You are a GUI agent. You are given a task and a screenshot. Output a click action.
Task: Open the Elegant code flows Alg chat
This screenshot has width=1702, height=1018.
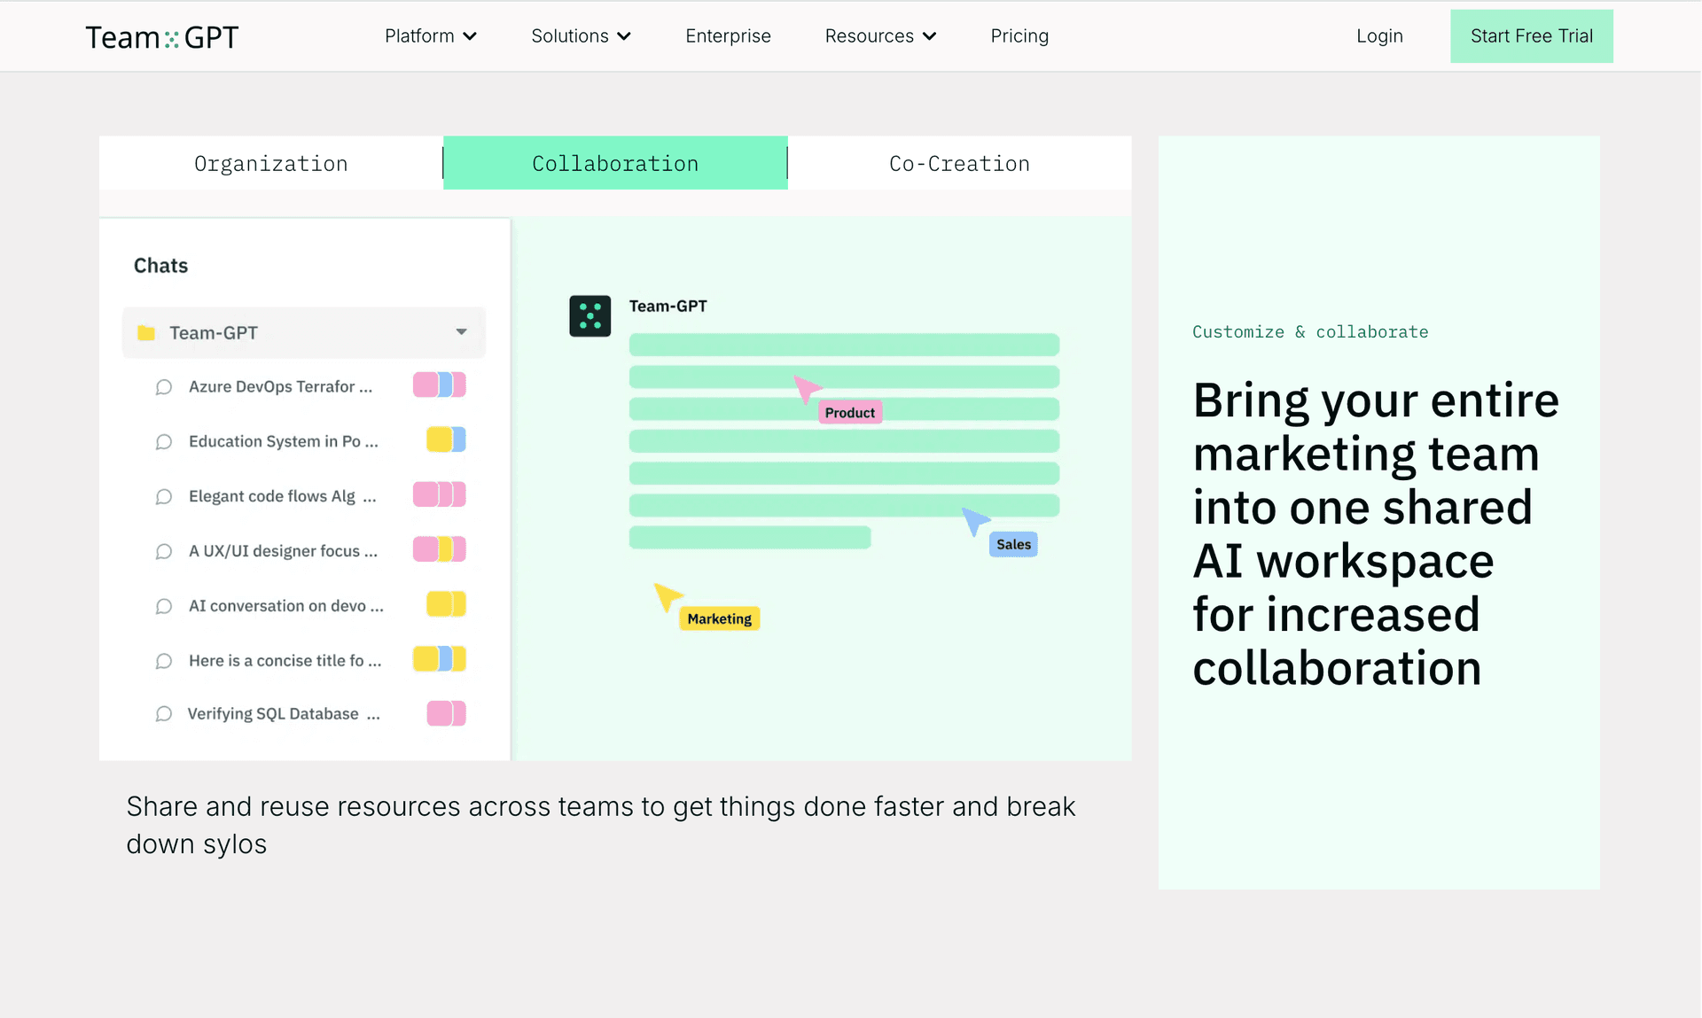(x=282, y=496)
